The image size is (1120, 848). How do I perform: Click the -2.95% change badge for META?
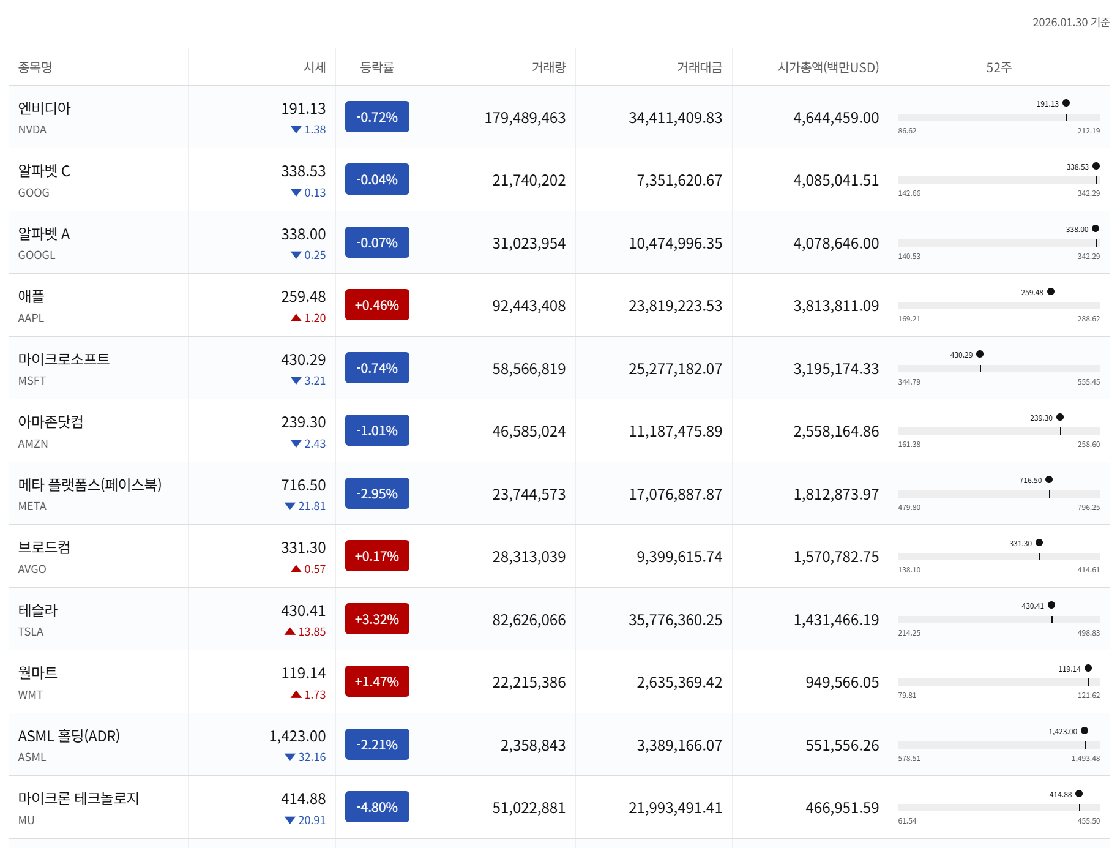[x=377, y=493]
